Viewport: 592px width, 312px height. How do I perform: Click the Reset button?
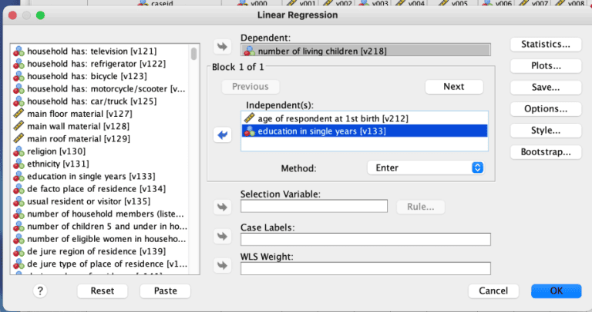103,290
